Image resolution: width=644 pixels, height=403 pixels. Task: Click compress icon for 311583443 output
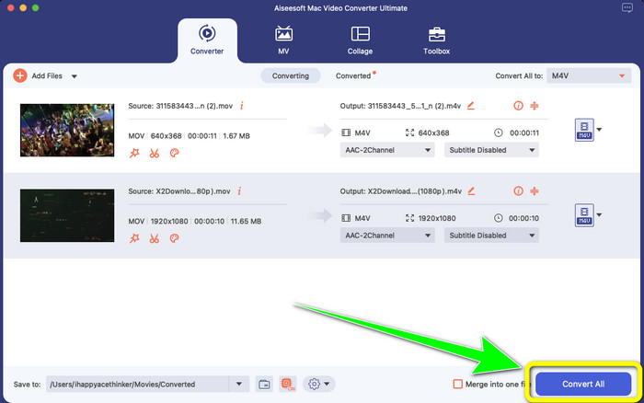pos(535,106)
